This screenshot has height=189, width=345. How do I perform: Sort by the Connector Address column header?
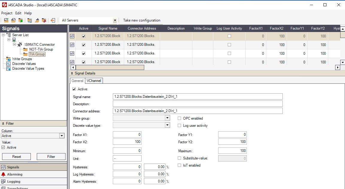142,28
